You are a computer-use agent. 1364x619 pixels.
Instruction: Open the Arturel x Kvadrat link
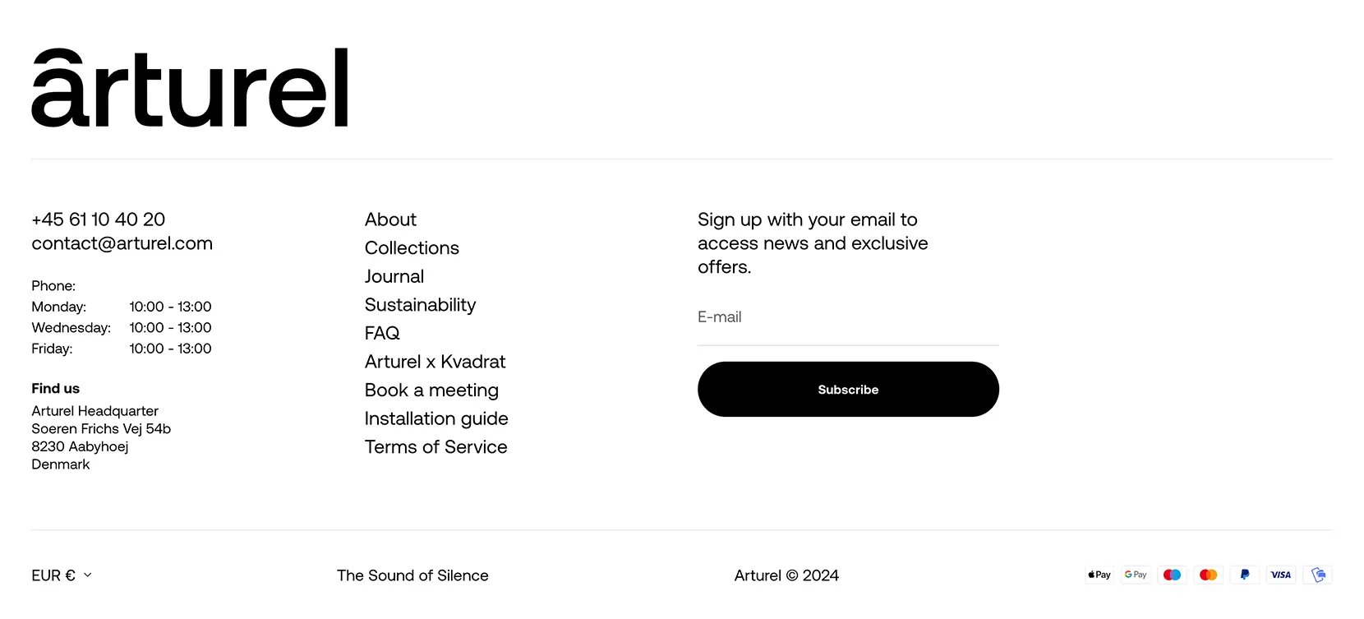click(x=435, y=362)
